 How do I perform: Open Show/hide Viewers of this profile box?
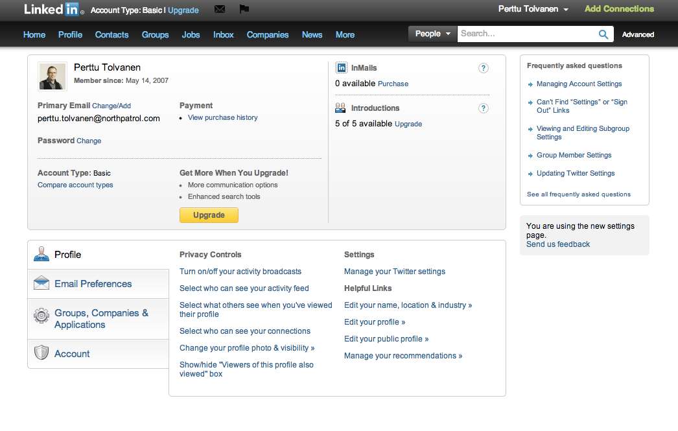click(x=246, y=369)
